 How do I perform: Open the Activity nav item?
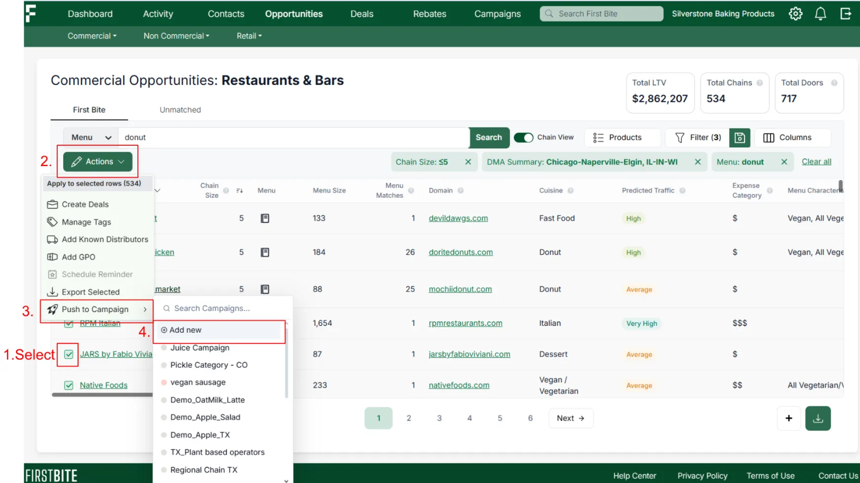[158, 14]
